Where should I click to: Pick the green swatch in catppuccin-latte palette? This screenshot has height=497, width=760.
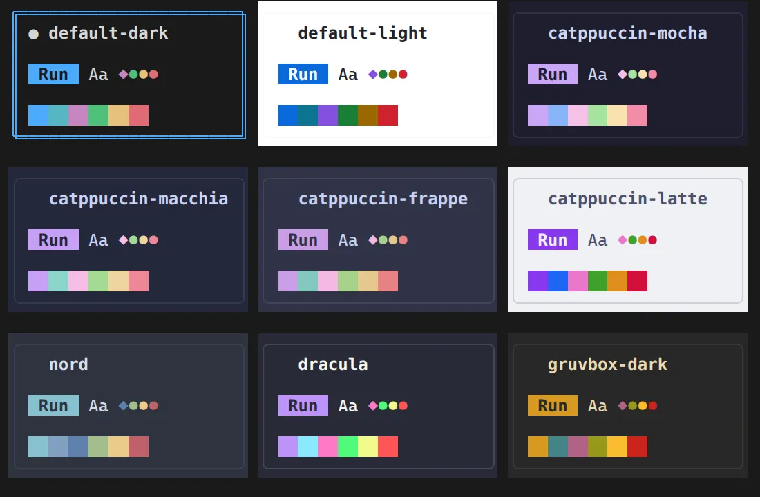point(598,281)
